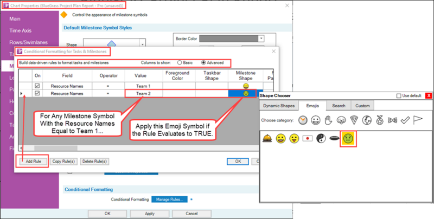434x219 pixels.
Task: Switch to the Emojis tab
Action: tap(312, 106)
